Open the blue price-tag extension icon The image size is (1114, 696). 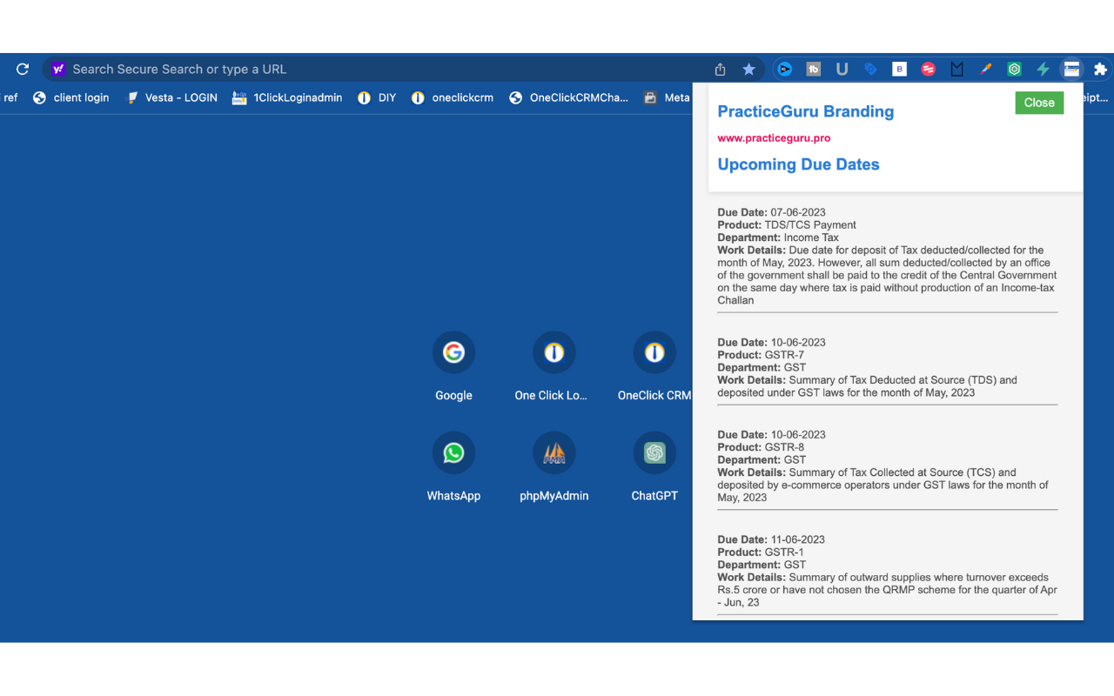pyautogui.click(x=870, y=69)
